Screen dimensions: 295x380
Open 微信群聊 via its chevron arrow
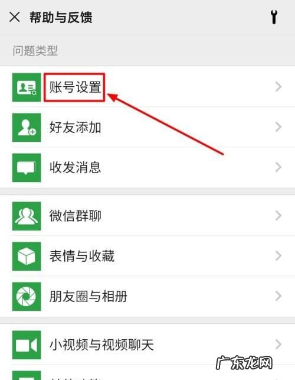tap(278, 216)
